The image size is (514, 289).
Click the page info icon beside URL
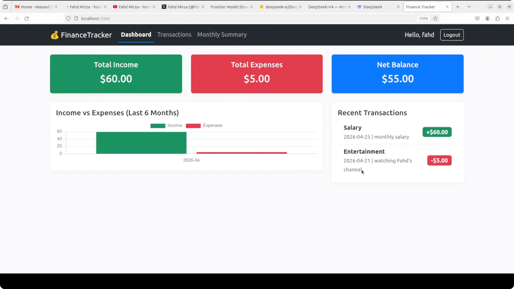pos(76,18)
